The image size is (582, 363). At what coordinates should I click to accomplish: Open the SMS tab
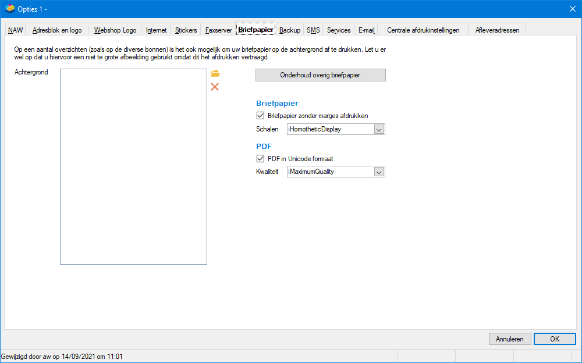click(x=313, y=30)
